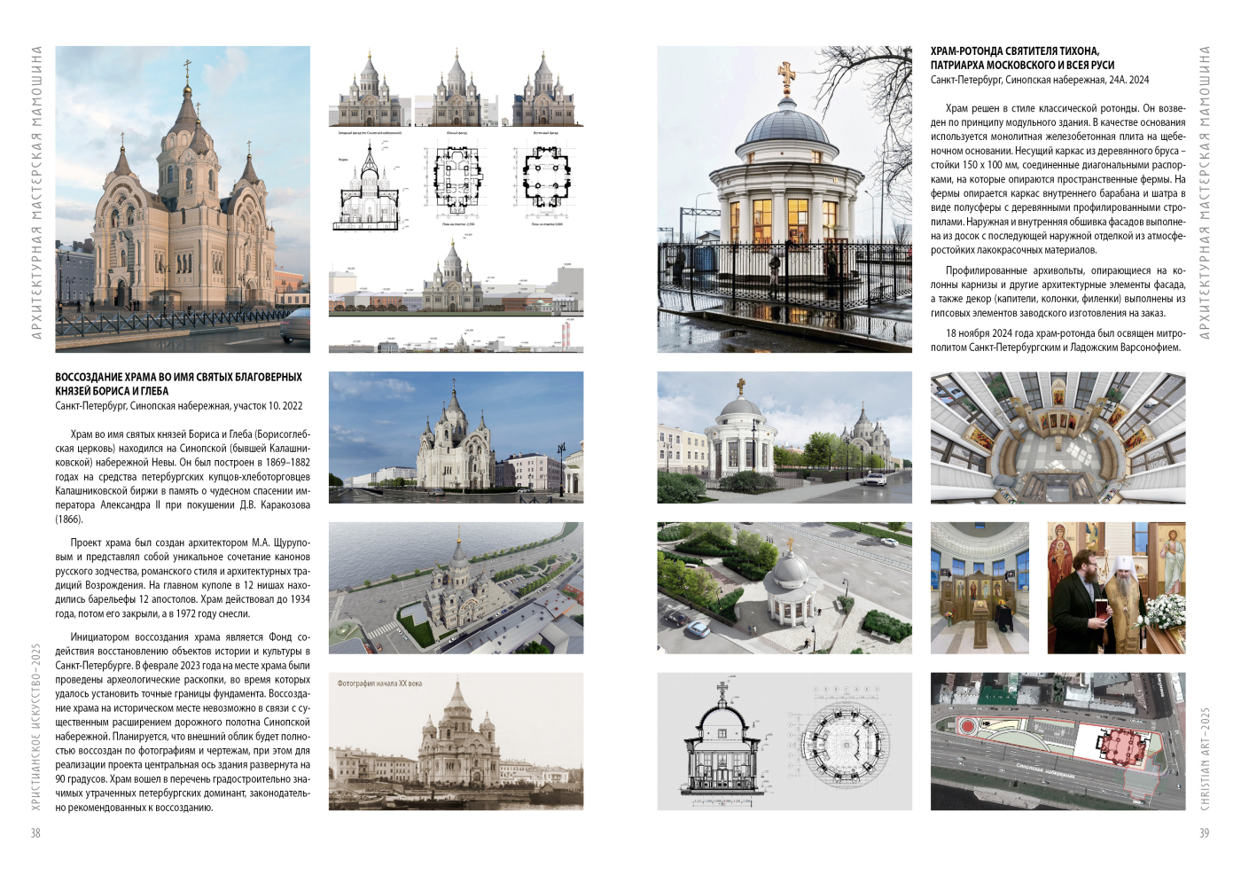Select the aerial site plan map image
The image size is (1241, 875).
1058,741
